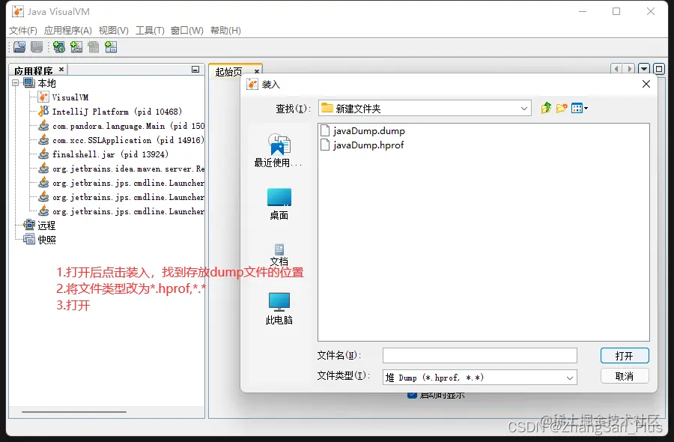This screenshot has width=674, height=442.
Task: Go up one folder level in the dialog
Action: click(547, 108)
